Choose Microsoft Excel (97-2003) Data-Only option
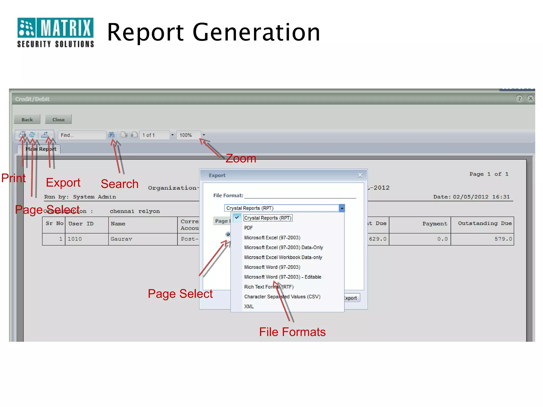This screenshot has width=543, height=407. [x=288, y=247]
